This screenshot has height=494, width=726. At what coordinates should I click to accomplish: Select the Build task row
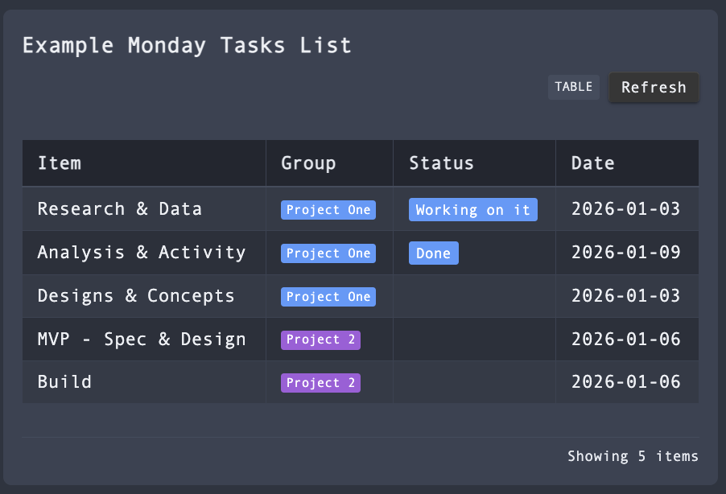64,382
